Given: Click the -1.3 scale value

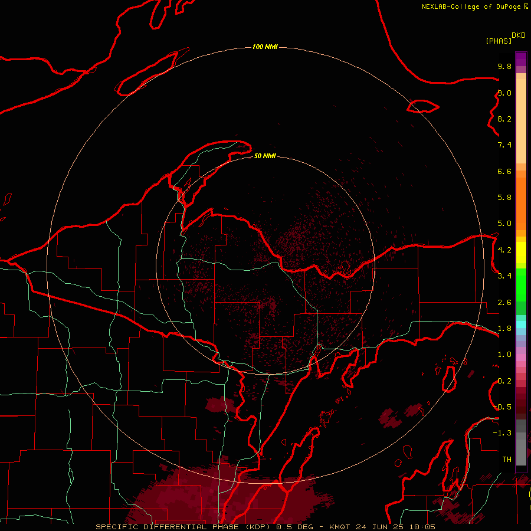Looking at the screenshot, I should click(503, 433).
